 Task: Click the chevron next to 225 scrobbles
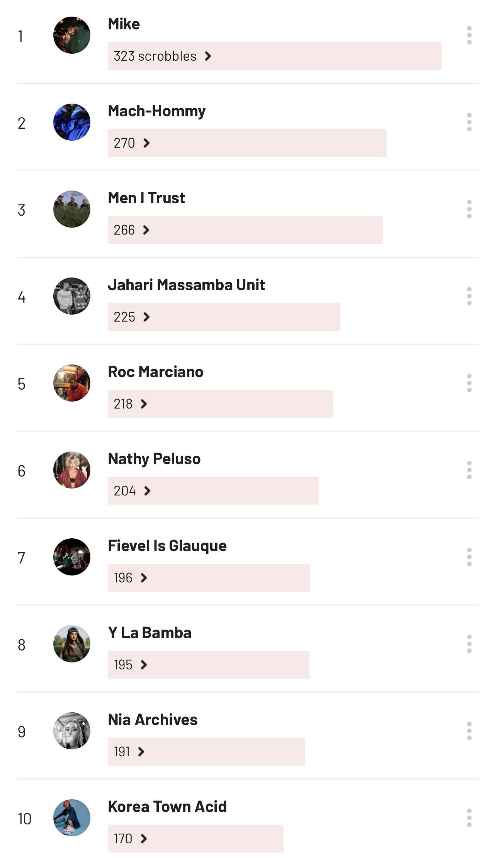[x=146, y=317]
